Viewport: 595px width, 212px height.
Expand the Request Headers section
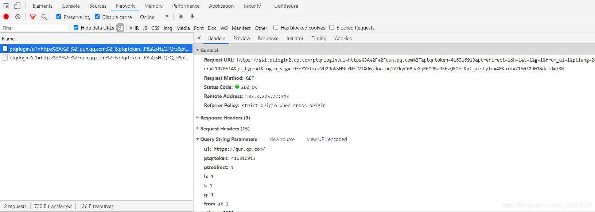pyautogui.click(x=225, y=129)
